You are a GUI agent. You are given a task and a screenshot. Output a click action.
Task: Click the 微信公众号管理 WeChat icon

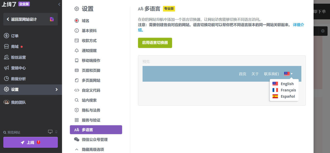pos(77,139)
